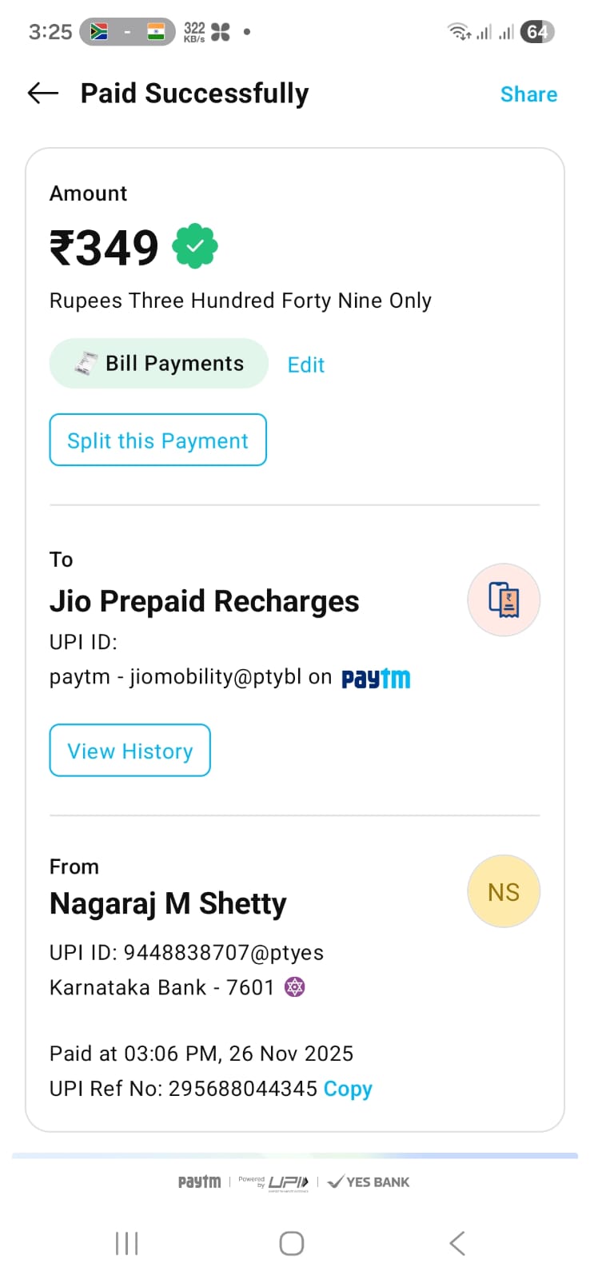Tap the battery indicator in status bar

click(537, 32)
